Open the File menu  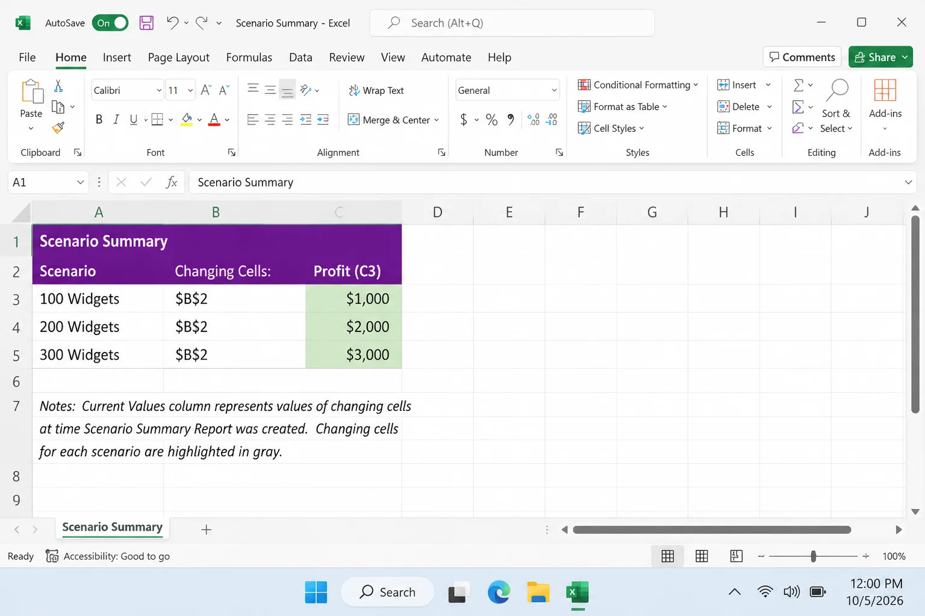pyautogui.click(x=27, y=57)
